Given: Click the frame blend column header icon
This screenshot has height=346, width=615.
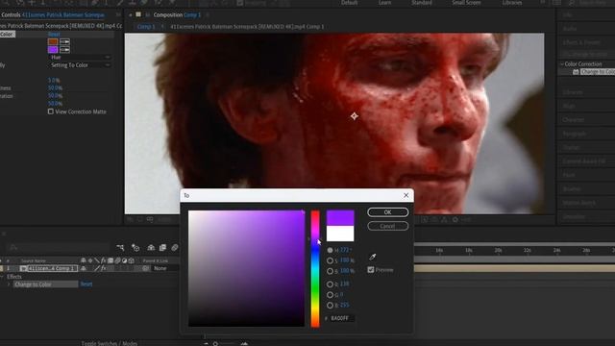Looking at the screenshot, I should click(x=111, y=260).
